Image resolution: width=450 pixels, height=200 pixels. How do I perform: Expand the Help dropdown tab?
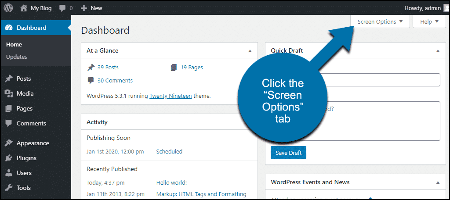point(429,22)
